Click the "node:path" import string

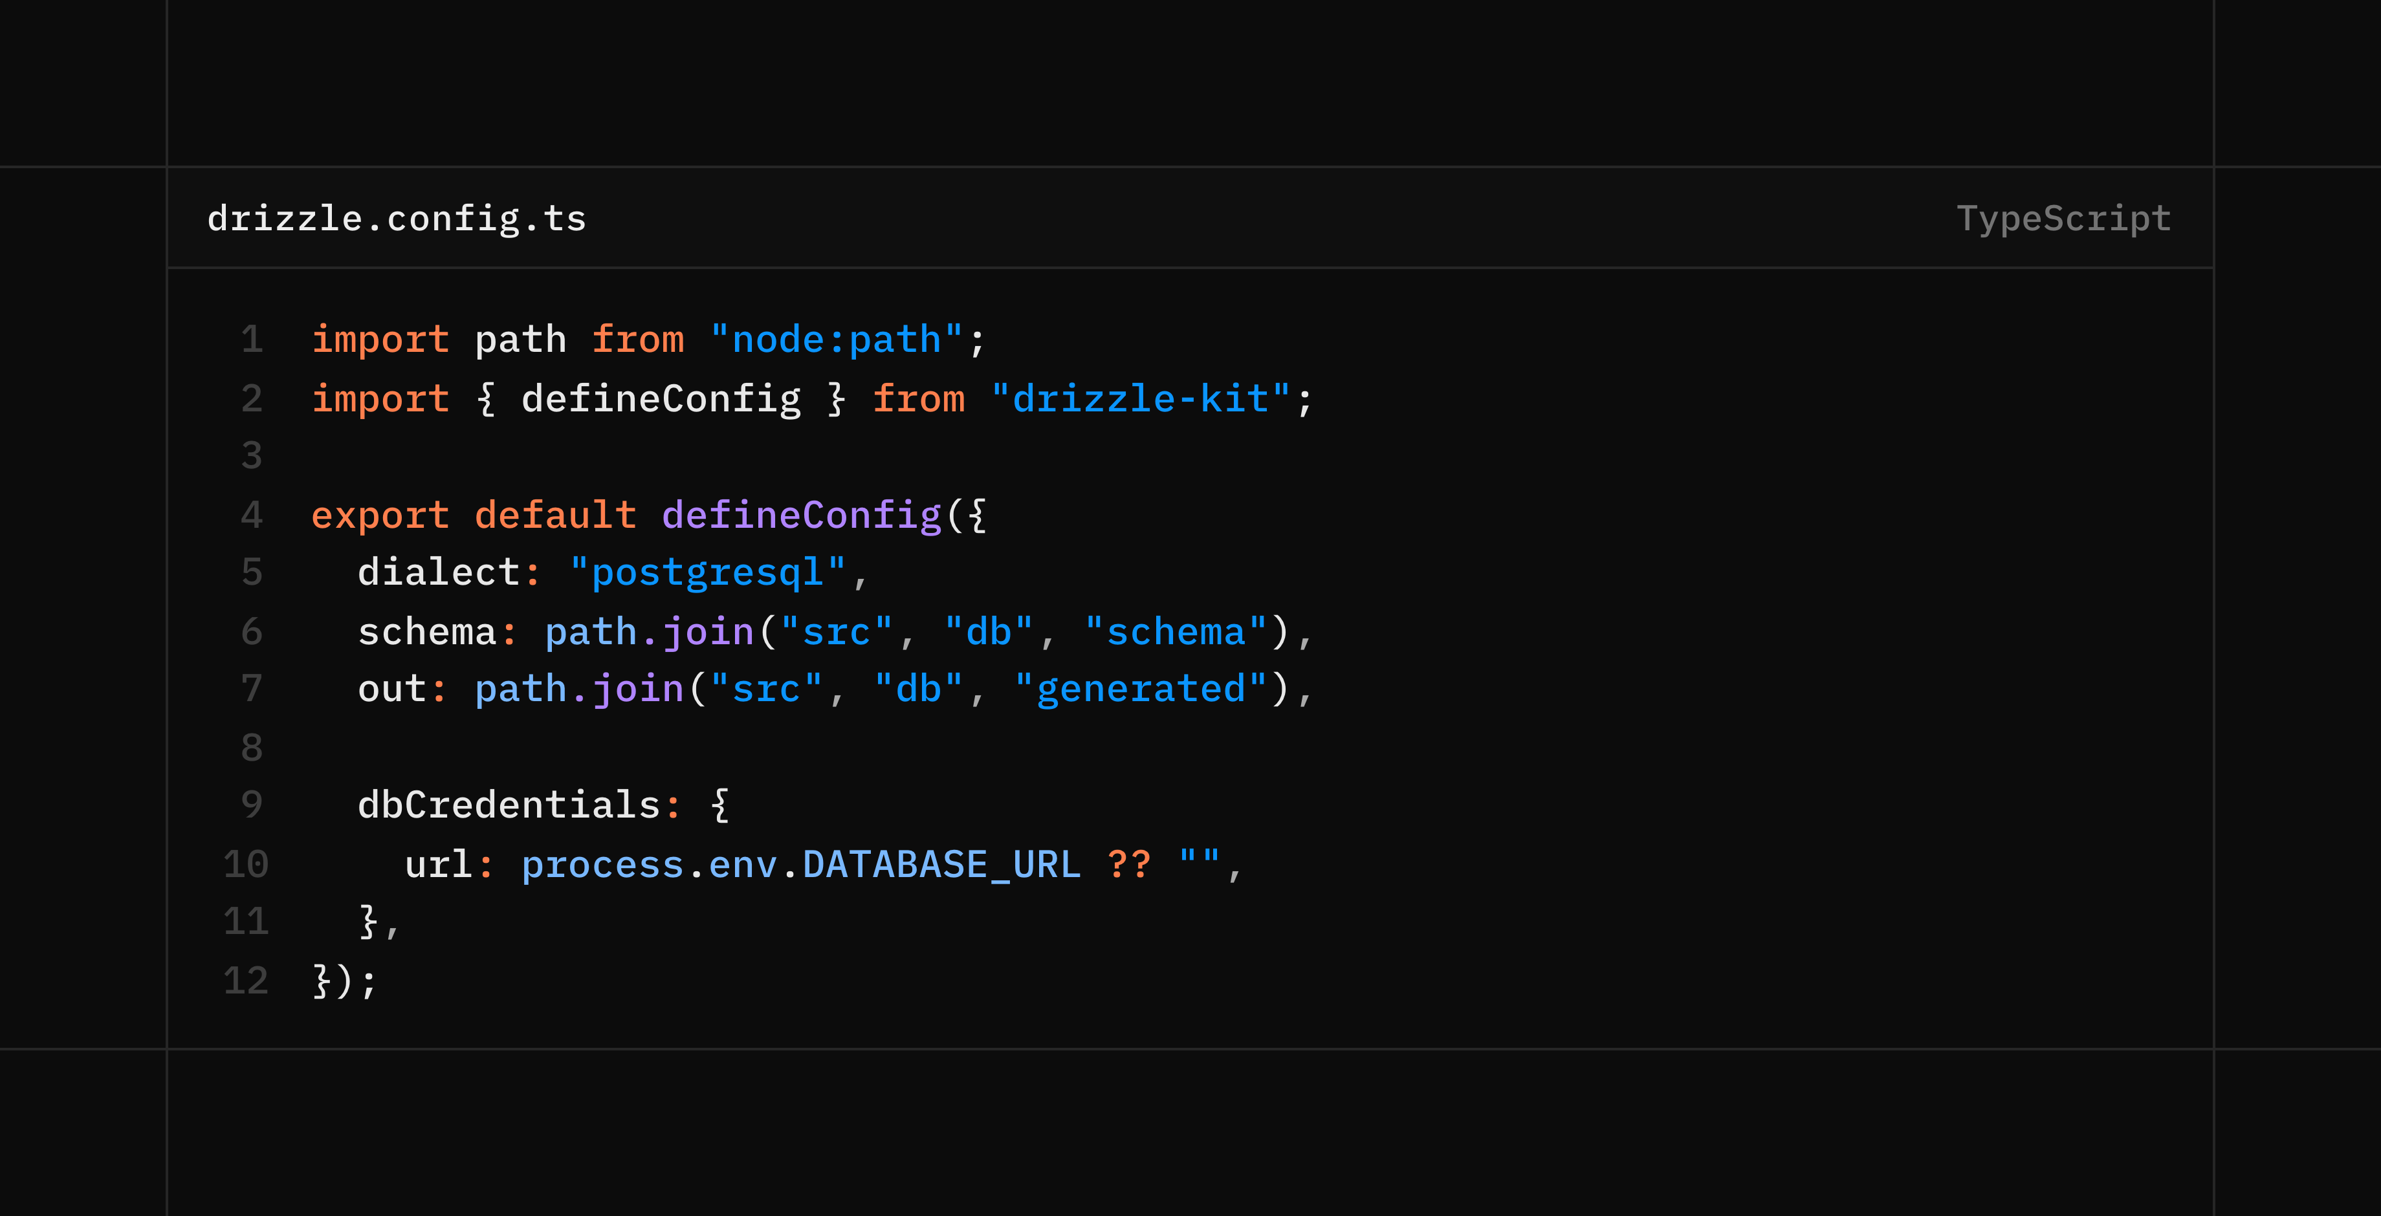[x=837, y=340]
